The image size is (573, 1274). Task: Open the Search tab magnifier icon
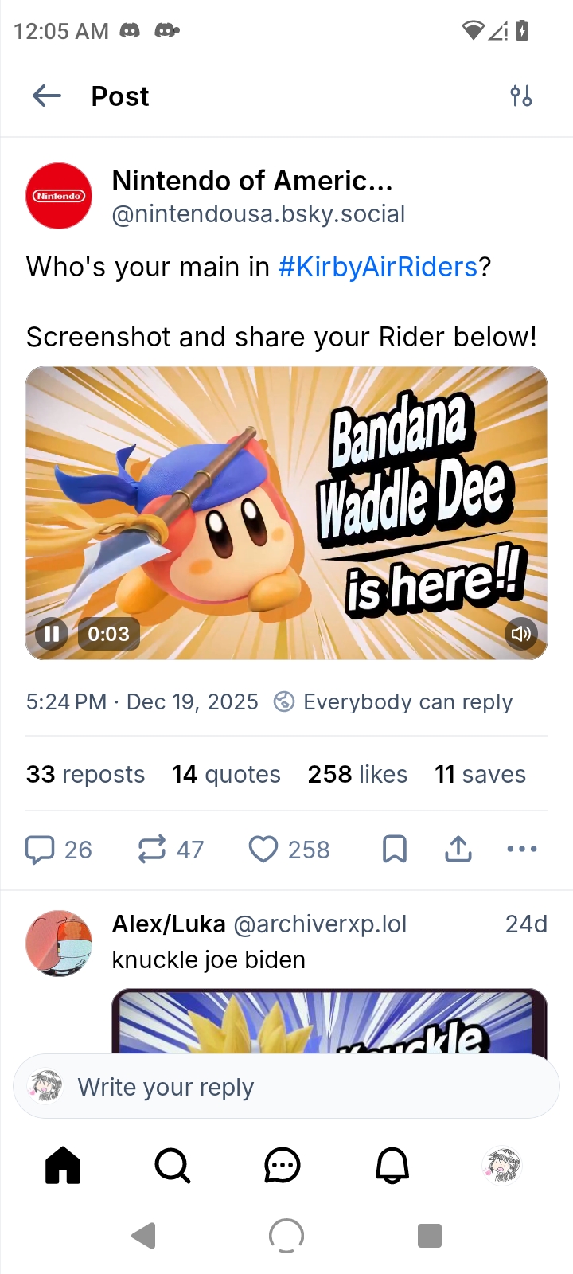172,1166
